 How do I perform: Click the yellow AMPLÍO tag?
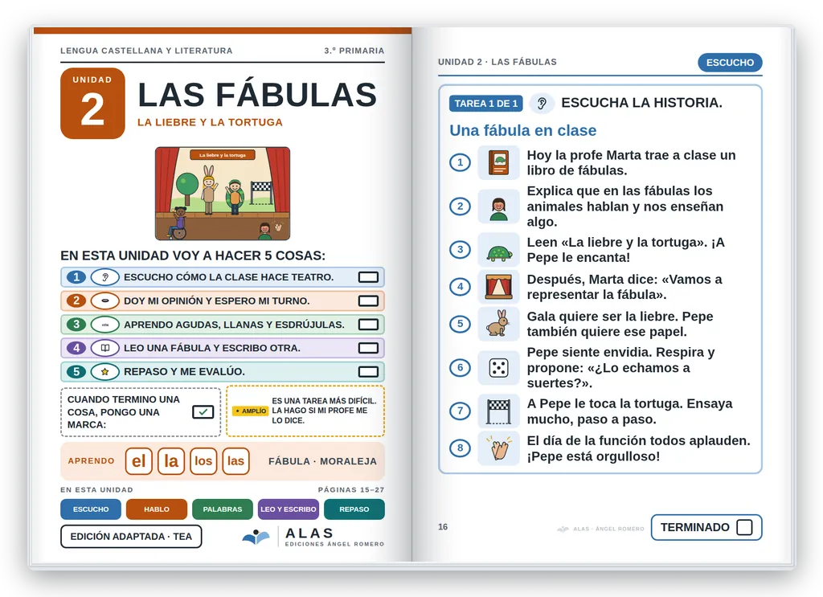pos(251,411)
